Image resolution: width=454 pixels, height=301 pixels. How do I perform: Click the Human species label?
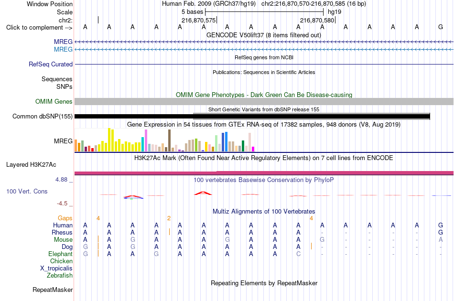[x=63, y=225]
